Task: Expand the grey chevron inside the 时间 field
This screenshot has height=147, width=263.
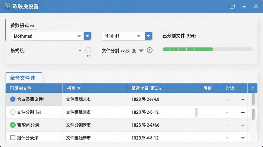Action: (139, 36)
